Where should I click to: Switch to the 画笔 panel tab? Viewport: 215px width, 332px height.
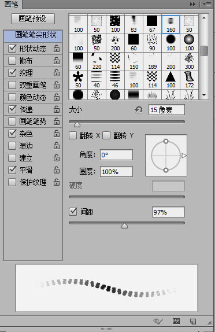click(11, 4)
